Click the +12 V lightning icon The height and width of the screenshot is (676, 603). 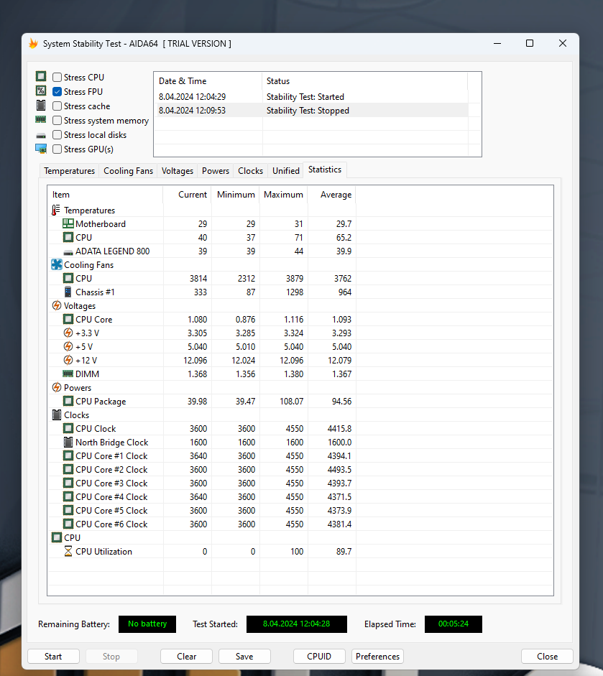coord(68,360)
